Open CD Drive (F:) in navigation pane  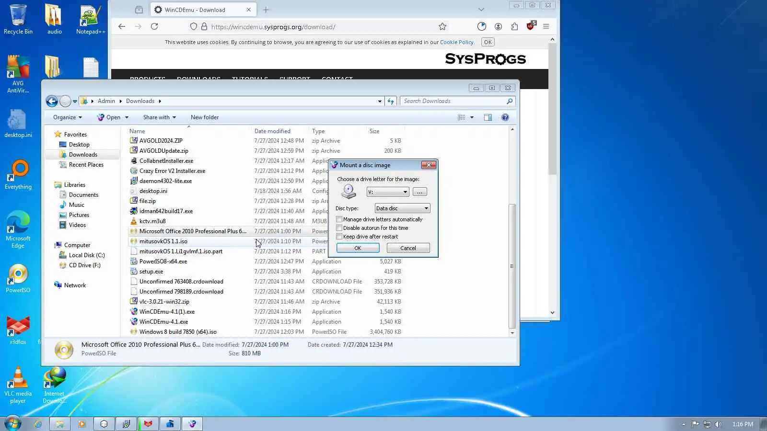84,265
